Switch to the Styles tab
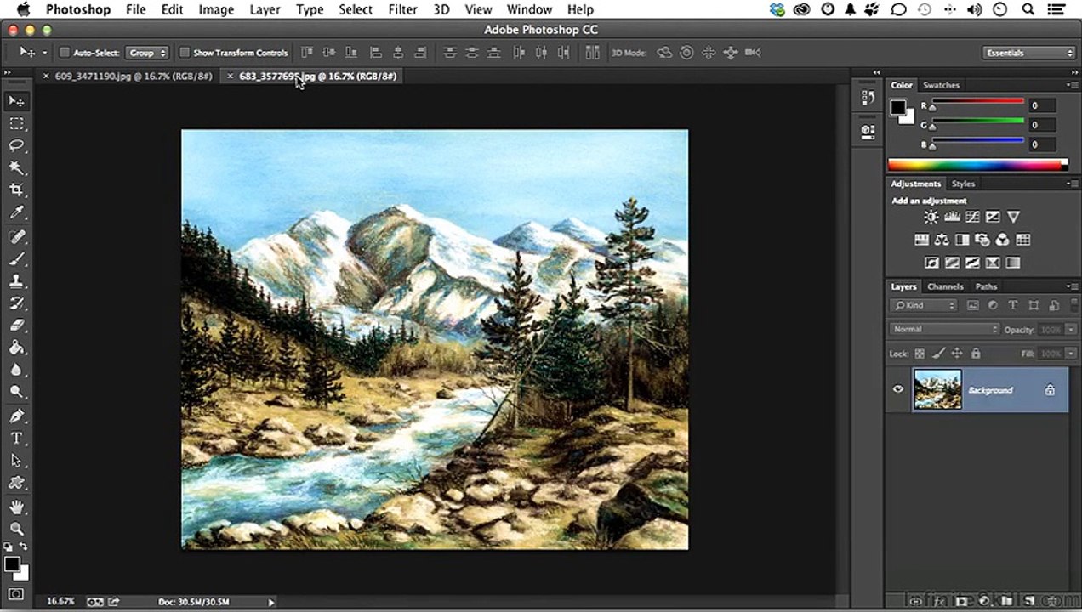 [963, 184]
